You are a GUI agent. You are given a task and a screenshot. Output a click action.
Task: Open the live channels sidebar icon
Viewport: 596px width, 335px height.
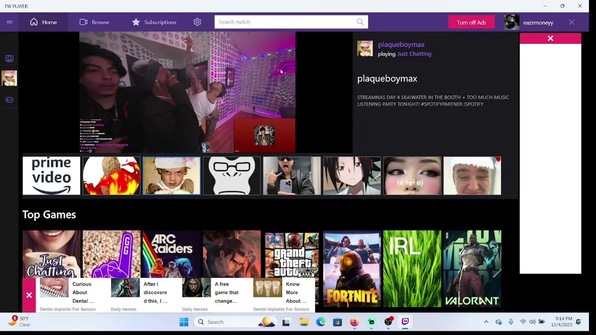[x=9, y=59]
